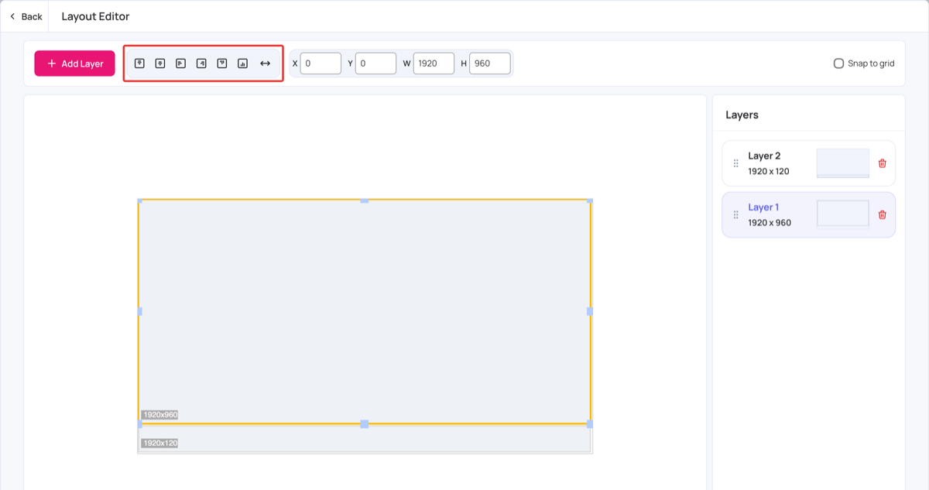Screen dimensions: 929x490
Task: Click right-middle resize handle of selected layer
Action: click(590, 311)
